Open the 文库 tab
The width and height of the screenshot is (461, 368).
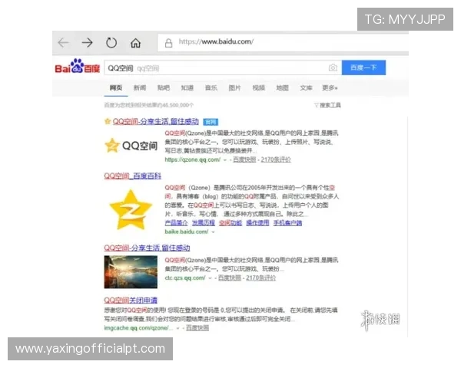(306, 87)
